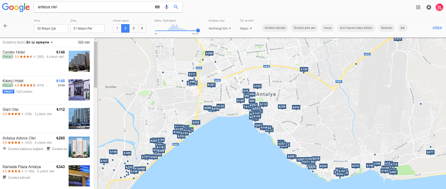The width and height of the screenshot is (446, 189).
Task: Set guest count to 3
Action: (134, 28)
